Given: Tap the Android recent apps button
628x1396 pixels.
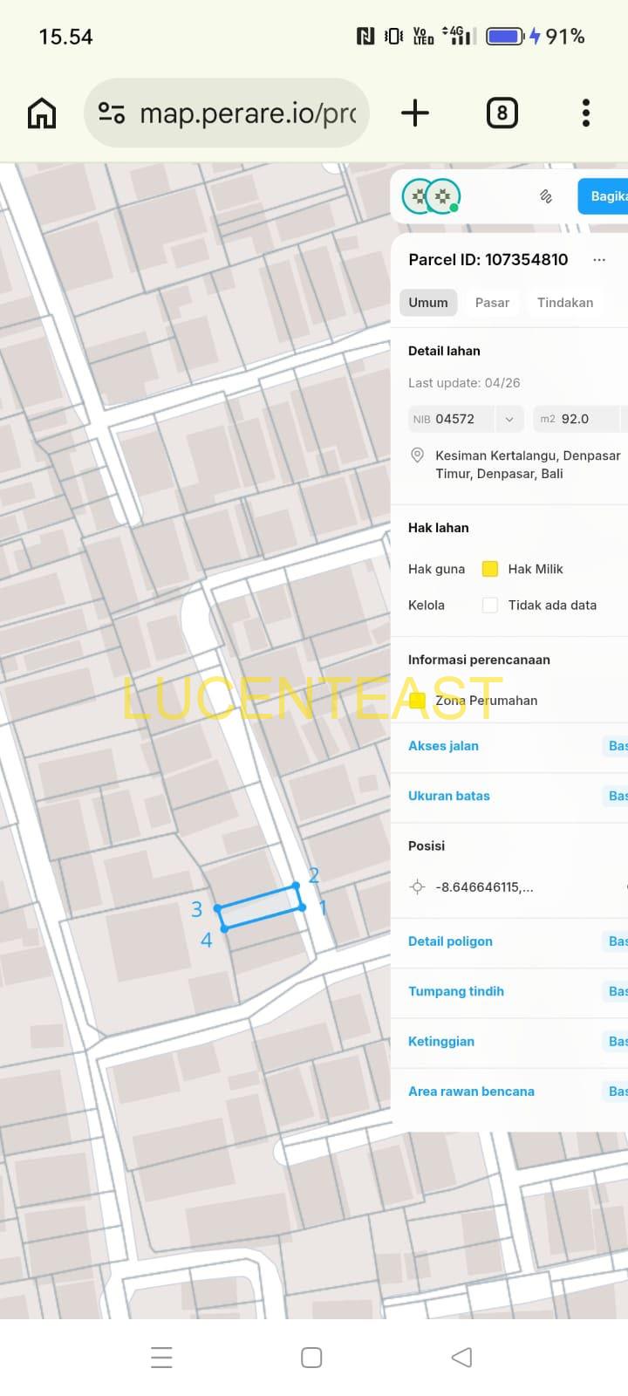Looking at the screenshot, I should point(161,1358).
